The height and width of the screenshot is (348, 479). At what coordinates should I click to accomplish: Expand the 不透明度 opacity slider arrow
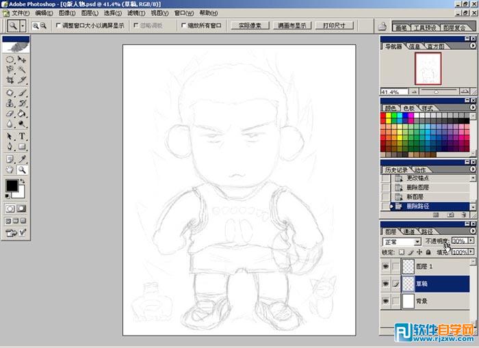(471, 241)
